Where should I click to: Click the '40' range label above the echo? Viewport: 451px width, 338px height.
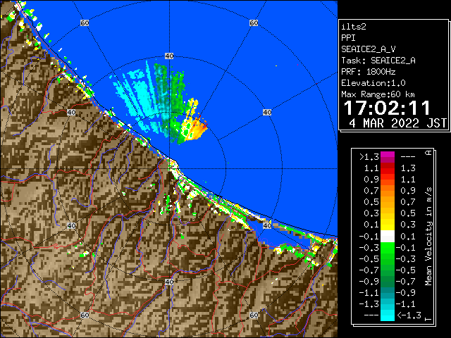[169, 56]
